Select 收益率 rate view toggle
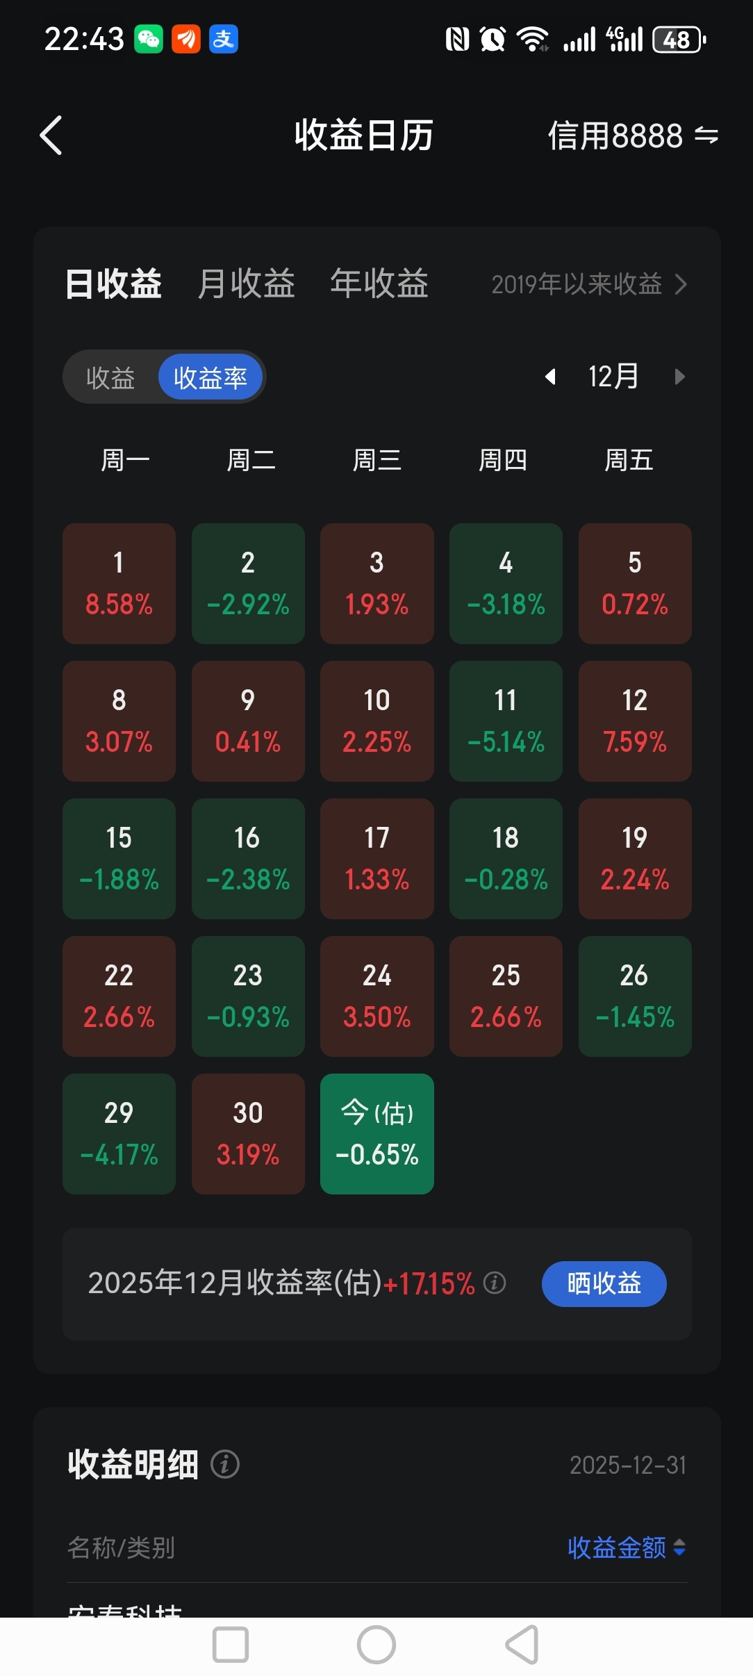The width and height of the screenshot is (753, 1676). tap(210, 377)
